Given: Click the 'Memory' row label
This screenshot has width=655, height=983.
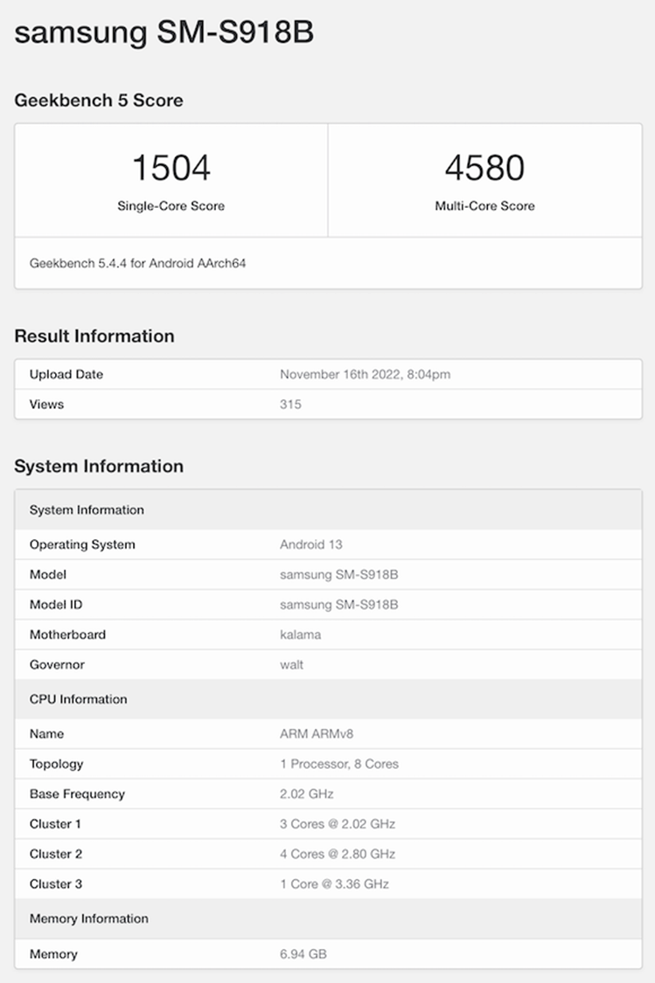Looking at the screenshot, I should 53,955.
